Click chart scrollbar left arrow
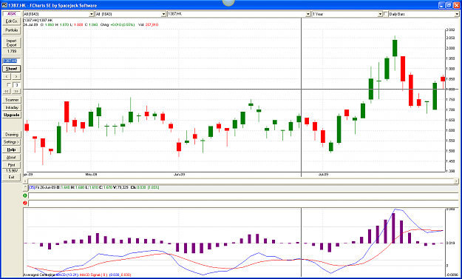462x279 pixels. (26, 181)
